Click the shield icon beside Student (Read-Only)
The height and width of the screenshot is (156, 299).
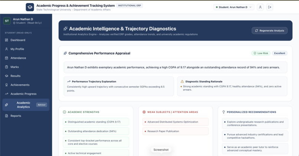point(14,23)
